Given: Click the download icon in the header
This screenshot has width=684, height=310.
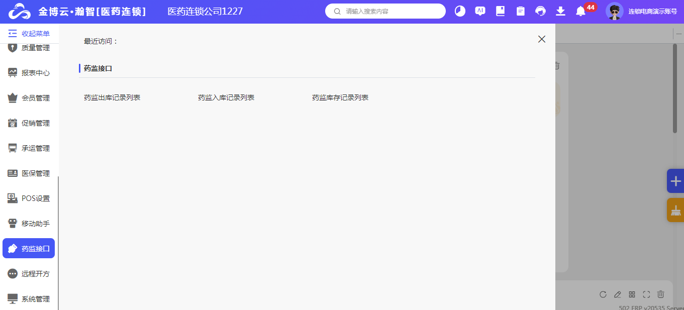Looking at the screenshot, I should [x=561, y=11].
